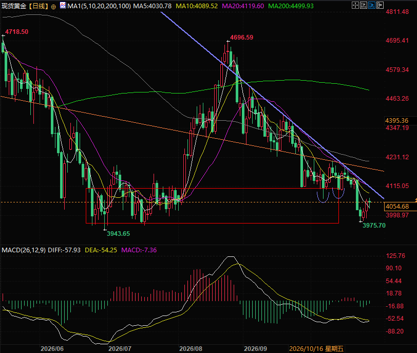This screenshot has height=353, width=417.
Task: Select the MA20:4119.60 readout
Action: coord(243,6)
